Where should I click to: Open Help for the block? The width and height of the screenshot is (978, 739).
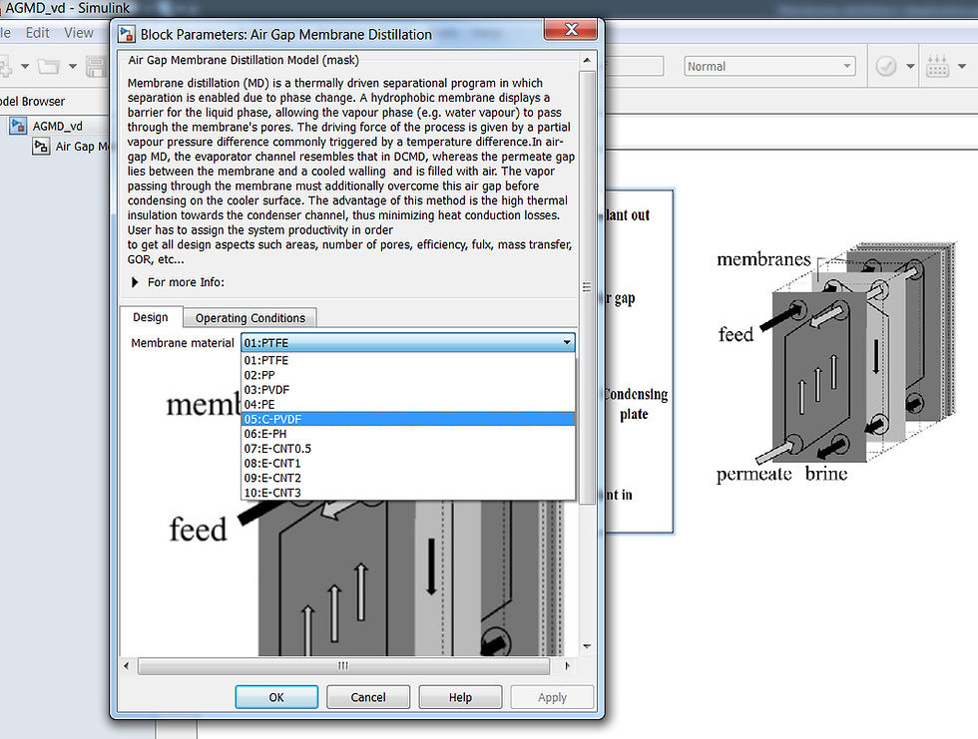click(x=460, y=697)
